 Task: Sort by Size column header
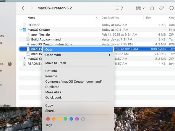[x=148, y=18]
